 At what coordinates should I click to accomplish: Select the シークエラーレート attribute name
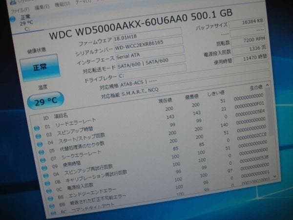coord(81,155)
